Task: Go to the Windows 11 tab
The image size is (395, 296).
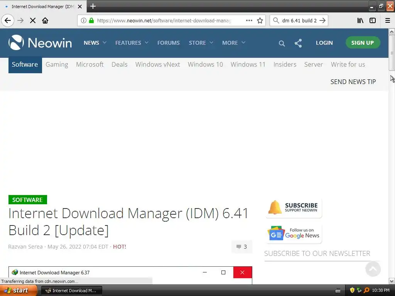Action: pos(248,65)
